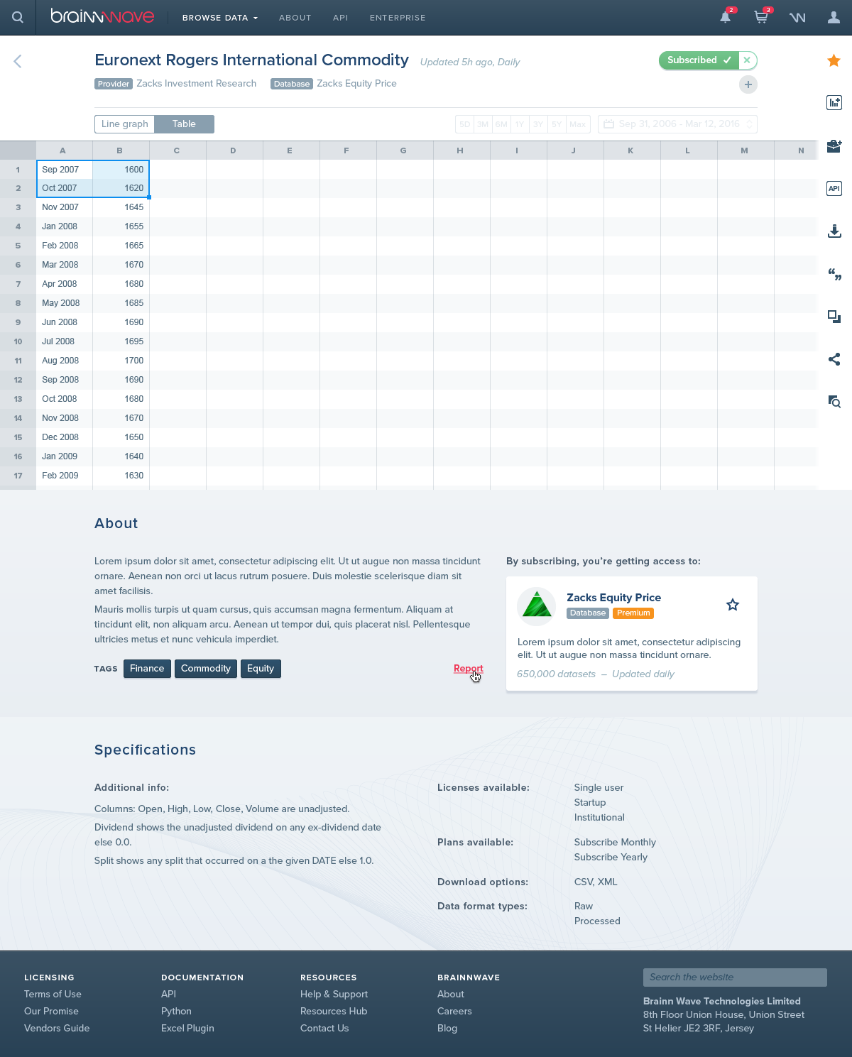Select the 3Y time range
The height and width of the screenshot is (1057, 852).
(538, 124)
